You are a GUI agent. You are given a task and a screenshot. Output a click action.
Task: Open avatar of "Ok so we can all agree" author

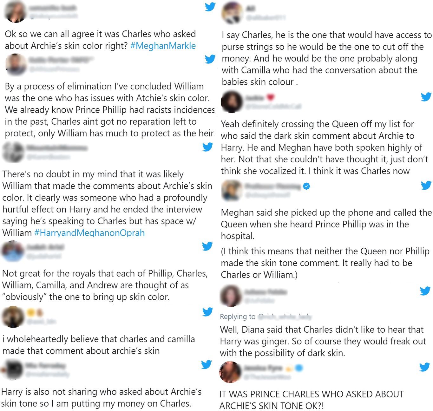pos(16,12)
